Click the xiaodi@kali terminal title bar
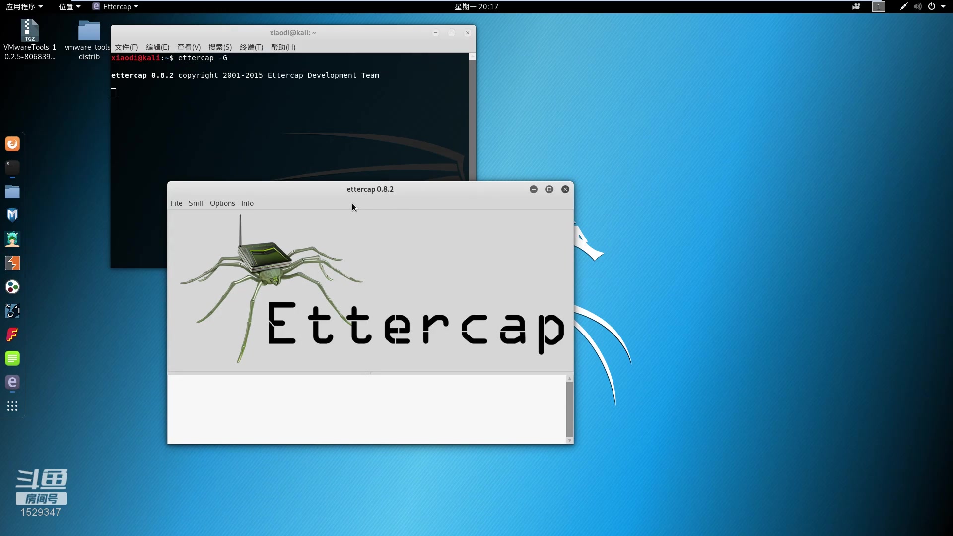Viewport: 953px width, 536px height. (x=293, y=33)
